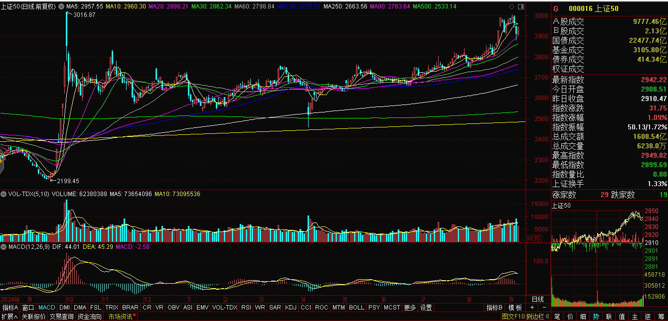Select the CCI indicator
This screenshot has width=668, height=321.
coord(306,308)
